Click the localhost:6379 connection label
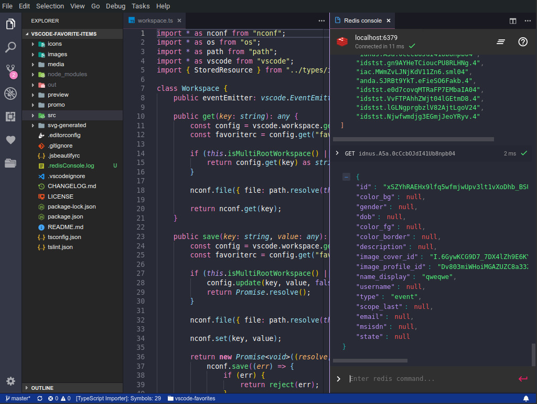 point(376,37)
